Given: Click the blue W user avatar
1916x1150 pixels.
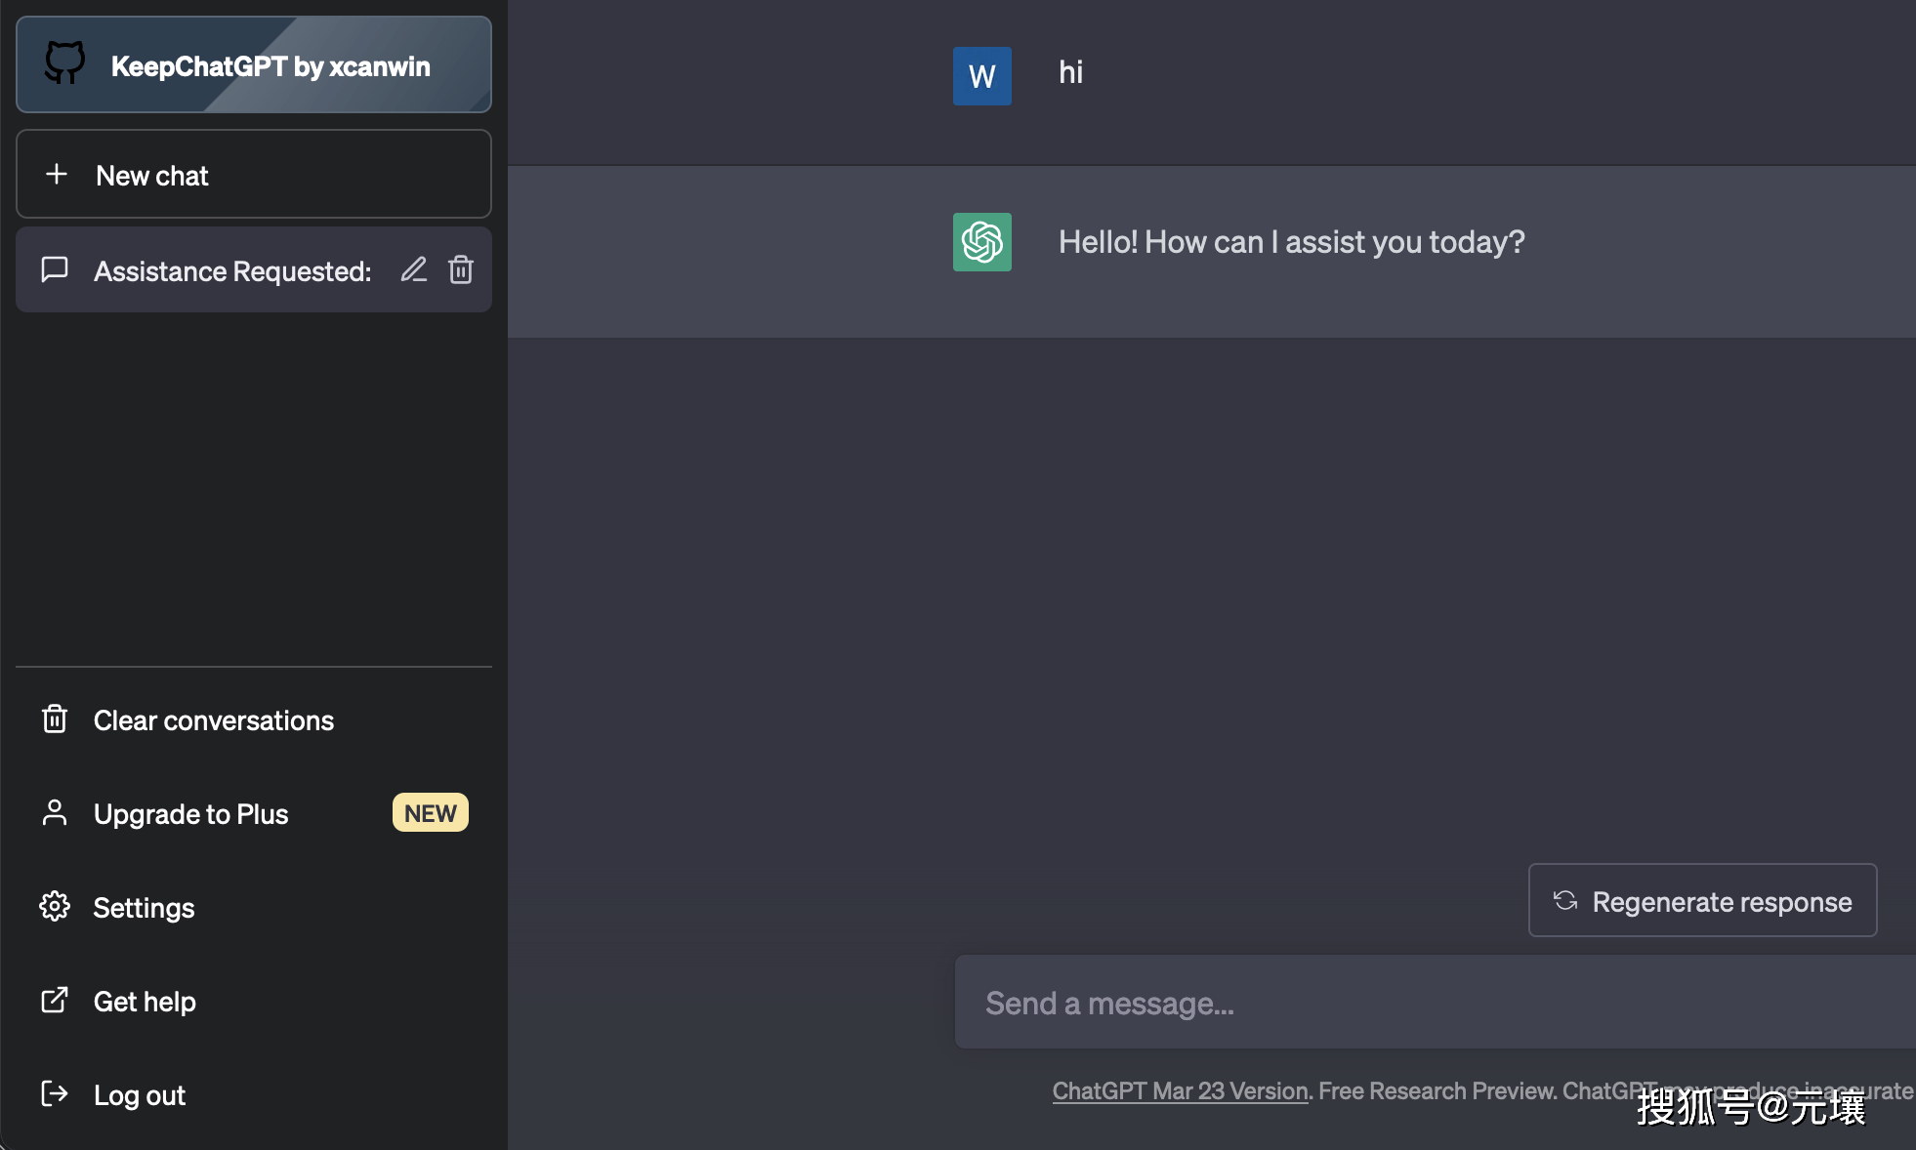Looking at the screenshot, I should pos(981,76).
